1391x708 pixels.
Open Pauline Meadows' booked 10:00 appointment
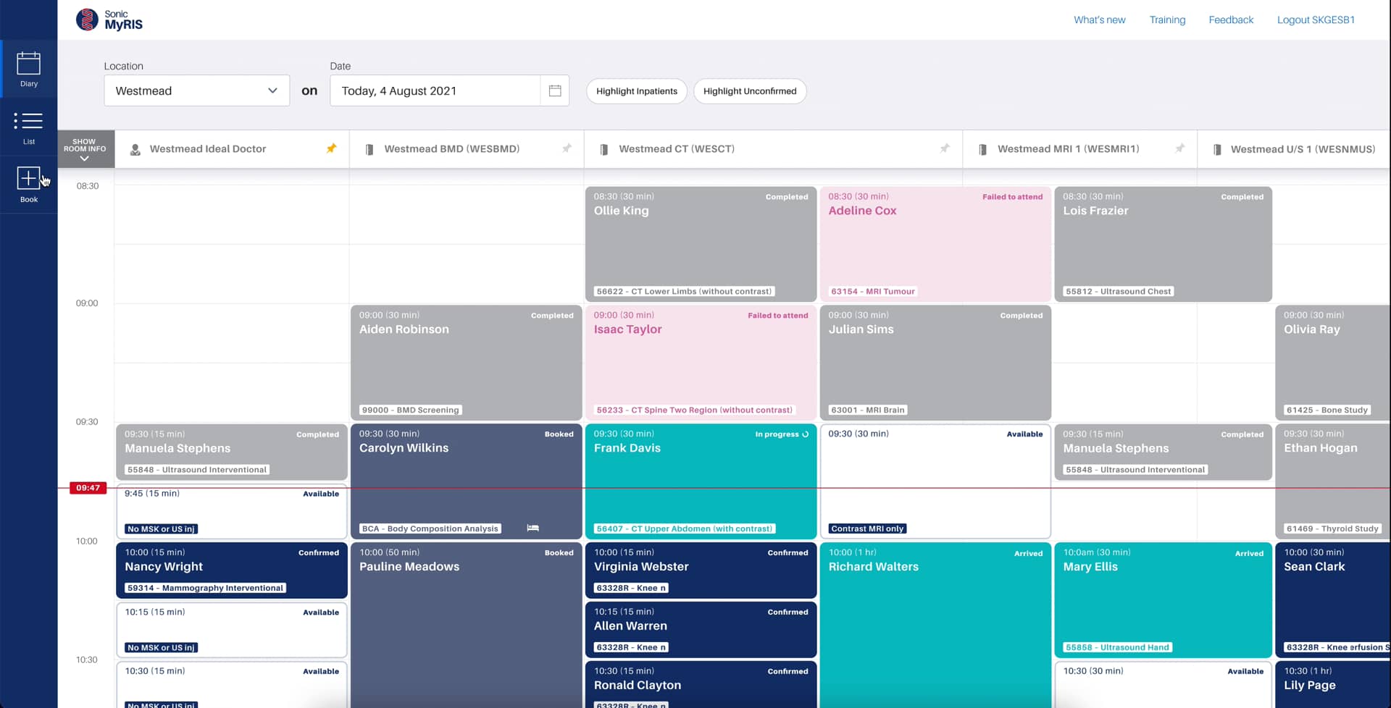pyautogui.click(x=466, y=625)
